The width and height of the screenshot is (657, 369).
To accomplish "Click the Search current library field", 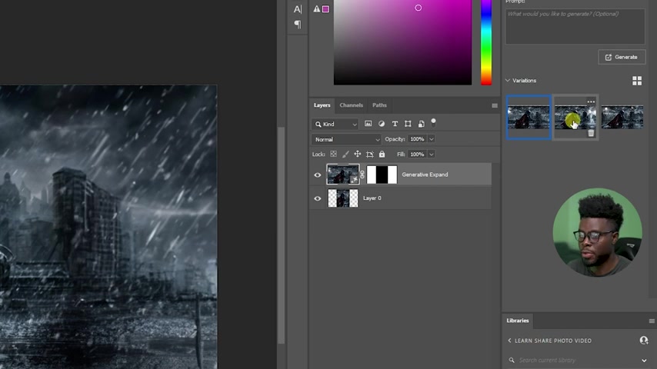I will 579,361.
